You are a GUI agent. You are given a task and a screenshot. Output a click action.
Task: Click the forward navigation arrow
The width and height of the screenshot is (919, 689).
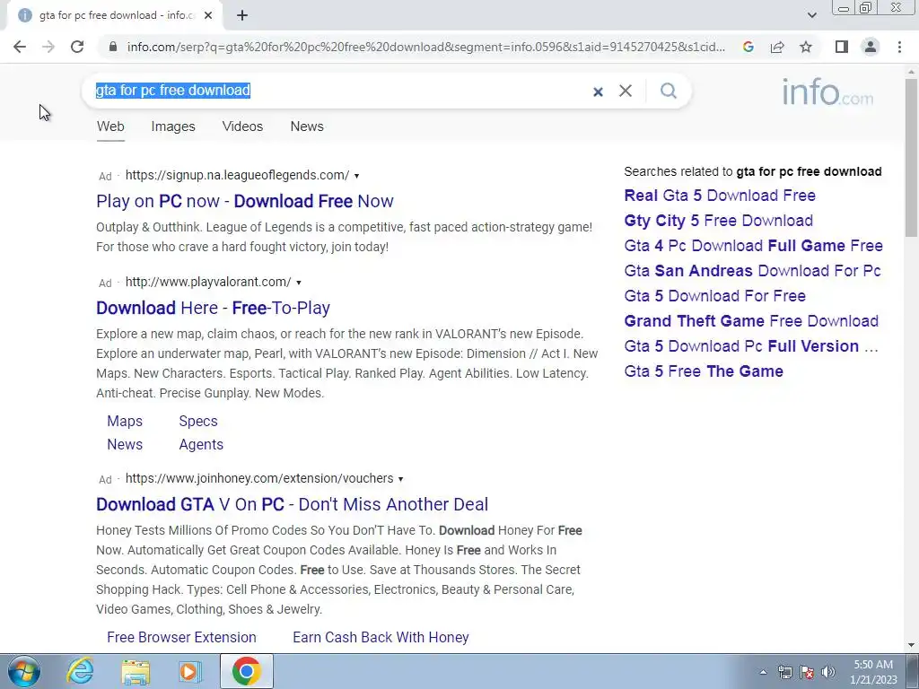(x=48, y=47)
